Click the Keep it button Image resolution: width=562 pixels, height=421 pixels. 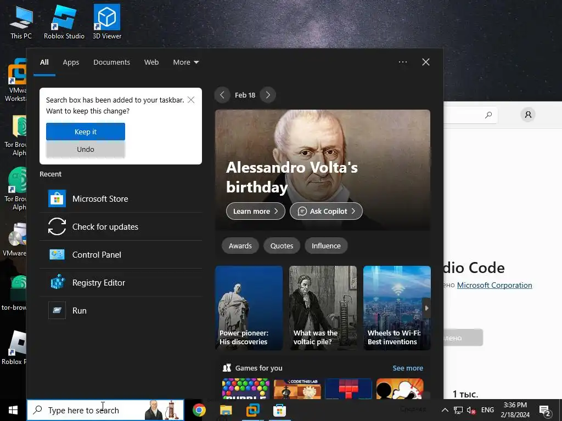coord(85,132)
